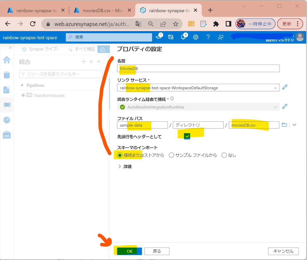The height and width of the screenshot is (260, 307).
Task: Open the Data hub cylinder icon
Action: (x=7, y=75)
